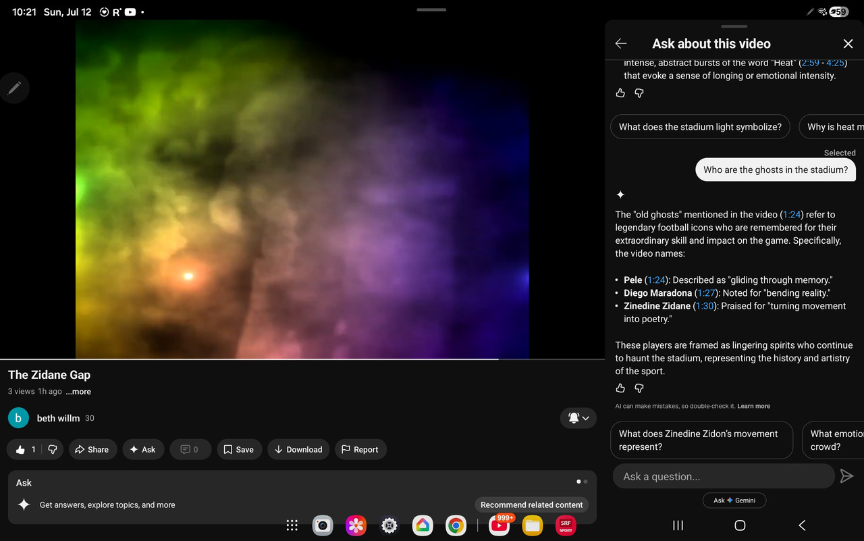
Task: Tap the video player area
Action: tap(302, 189)
